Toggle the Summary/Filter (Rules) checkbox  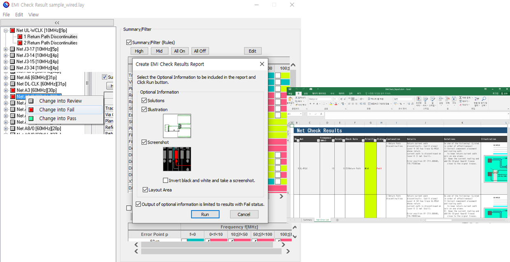click(x=129, y=42)
